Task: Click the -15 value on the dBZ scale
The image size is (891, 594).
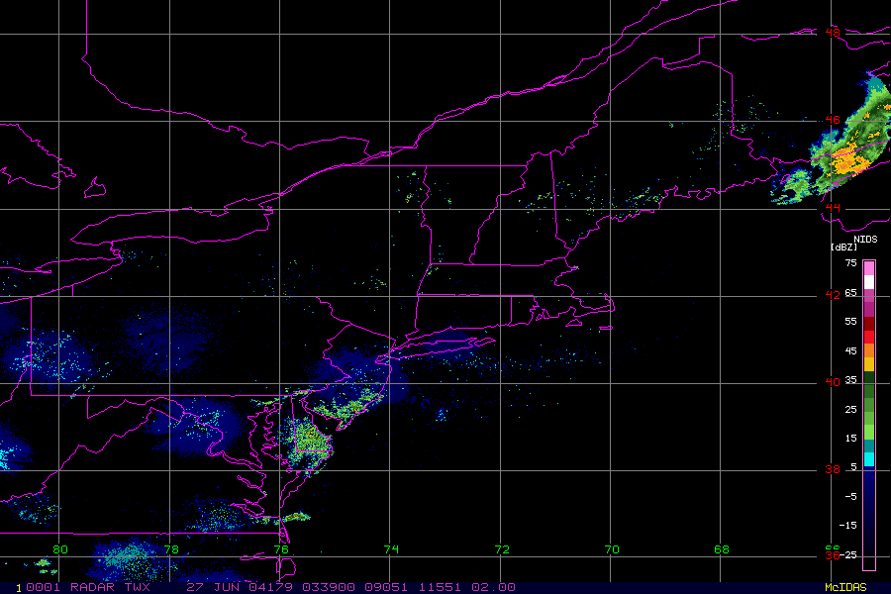Action: coord(847,526)
